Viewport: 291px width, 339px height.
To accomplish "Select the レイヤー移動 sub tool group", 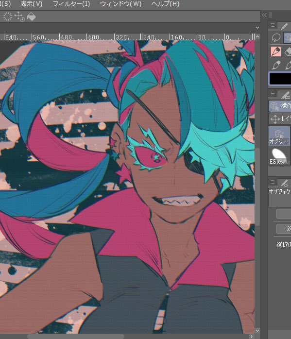I will tap(280, 119).
